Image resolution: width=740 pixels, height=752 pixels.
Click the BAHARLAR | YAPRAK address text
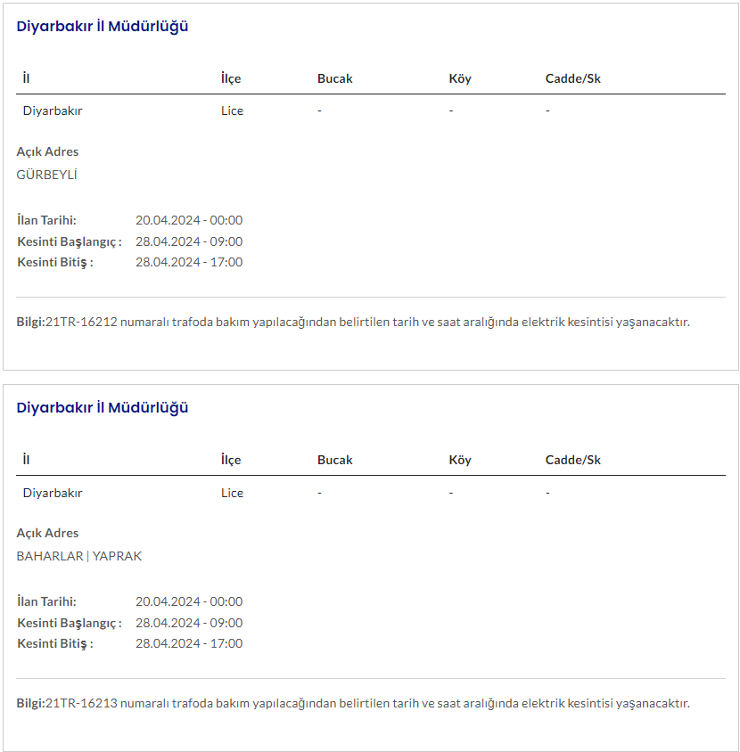tap(79, 556)
